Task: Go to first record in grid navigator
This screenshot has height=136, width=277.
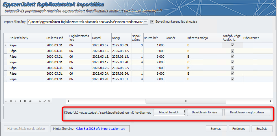Action: pos(6,101)
